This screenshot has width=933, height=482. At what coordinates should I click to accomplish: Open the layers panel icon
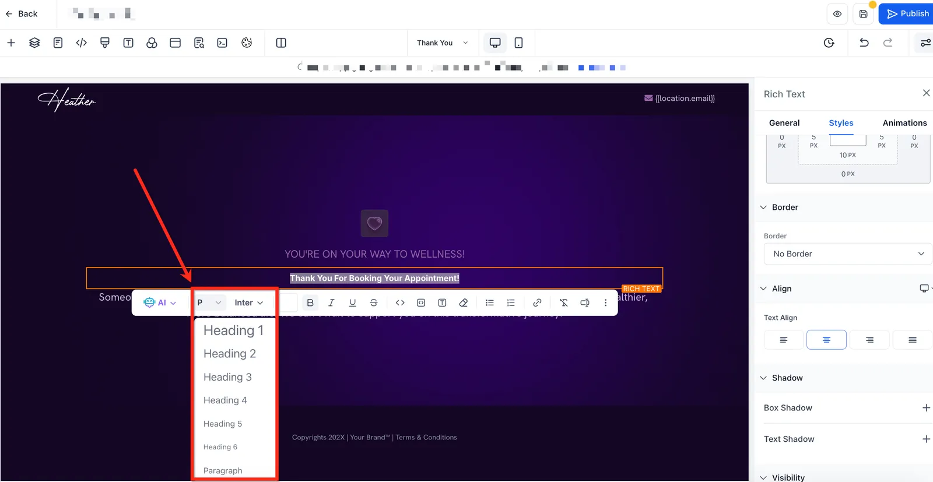click(x=34, y=43)
